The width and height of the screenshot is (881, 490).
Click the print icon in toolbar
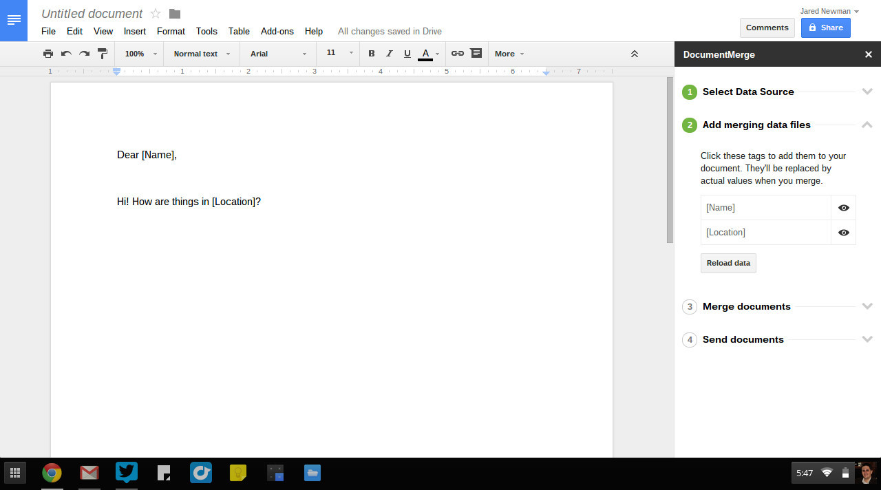coord(48,54)
